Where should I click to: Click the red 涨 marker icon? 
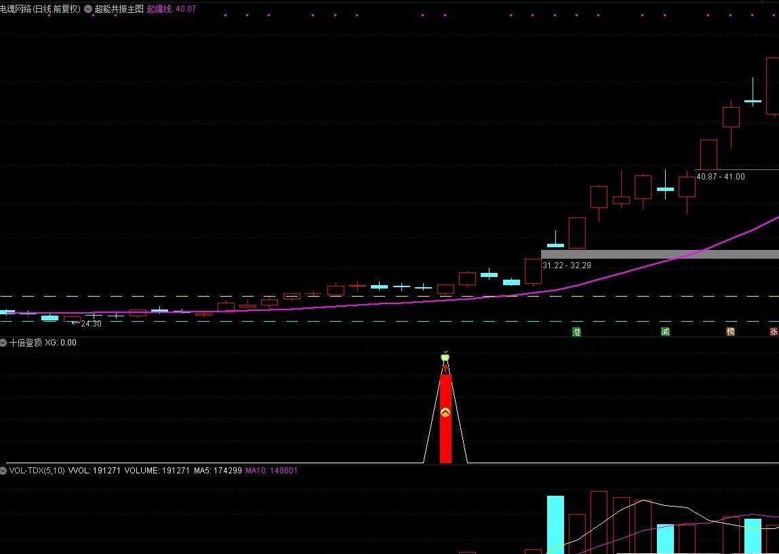pyautogui.click(x=773, y=331)
